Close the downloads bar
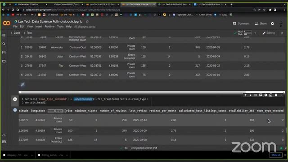The width and height of the screenshot is (288, 162). pyautogui.click(x=285, y=155)
